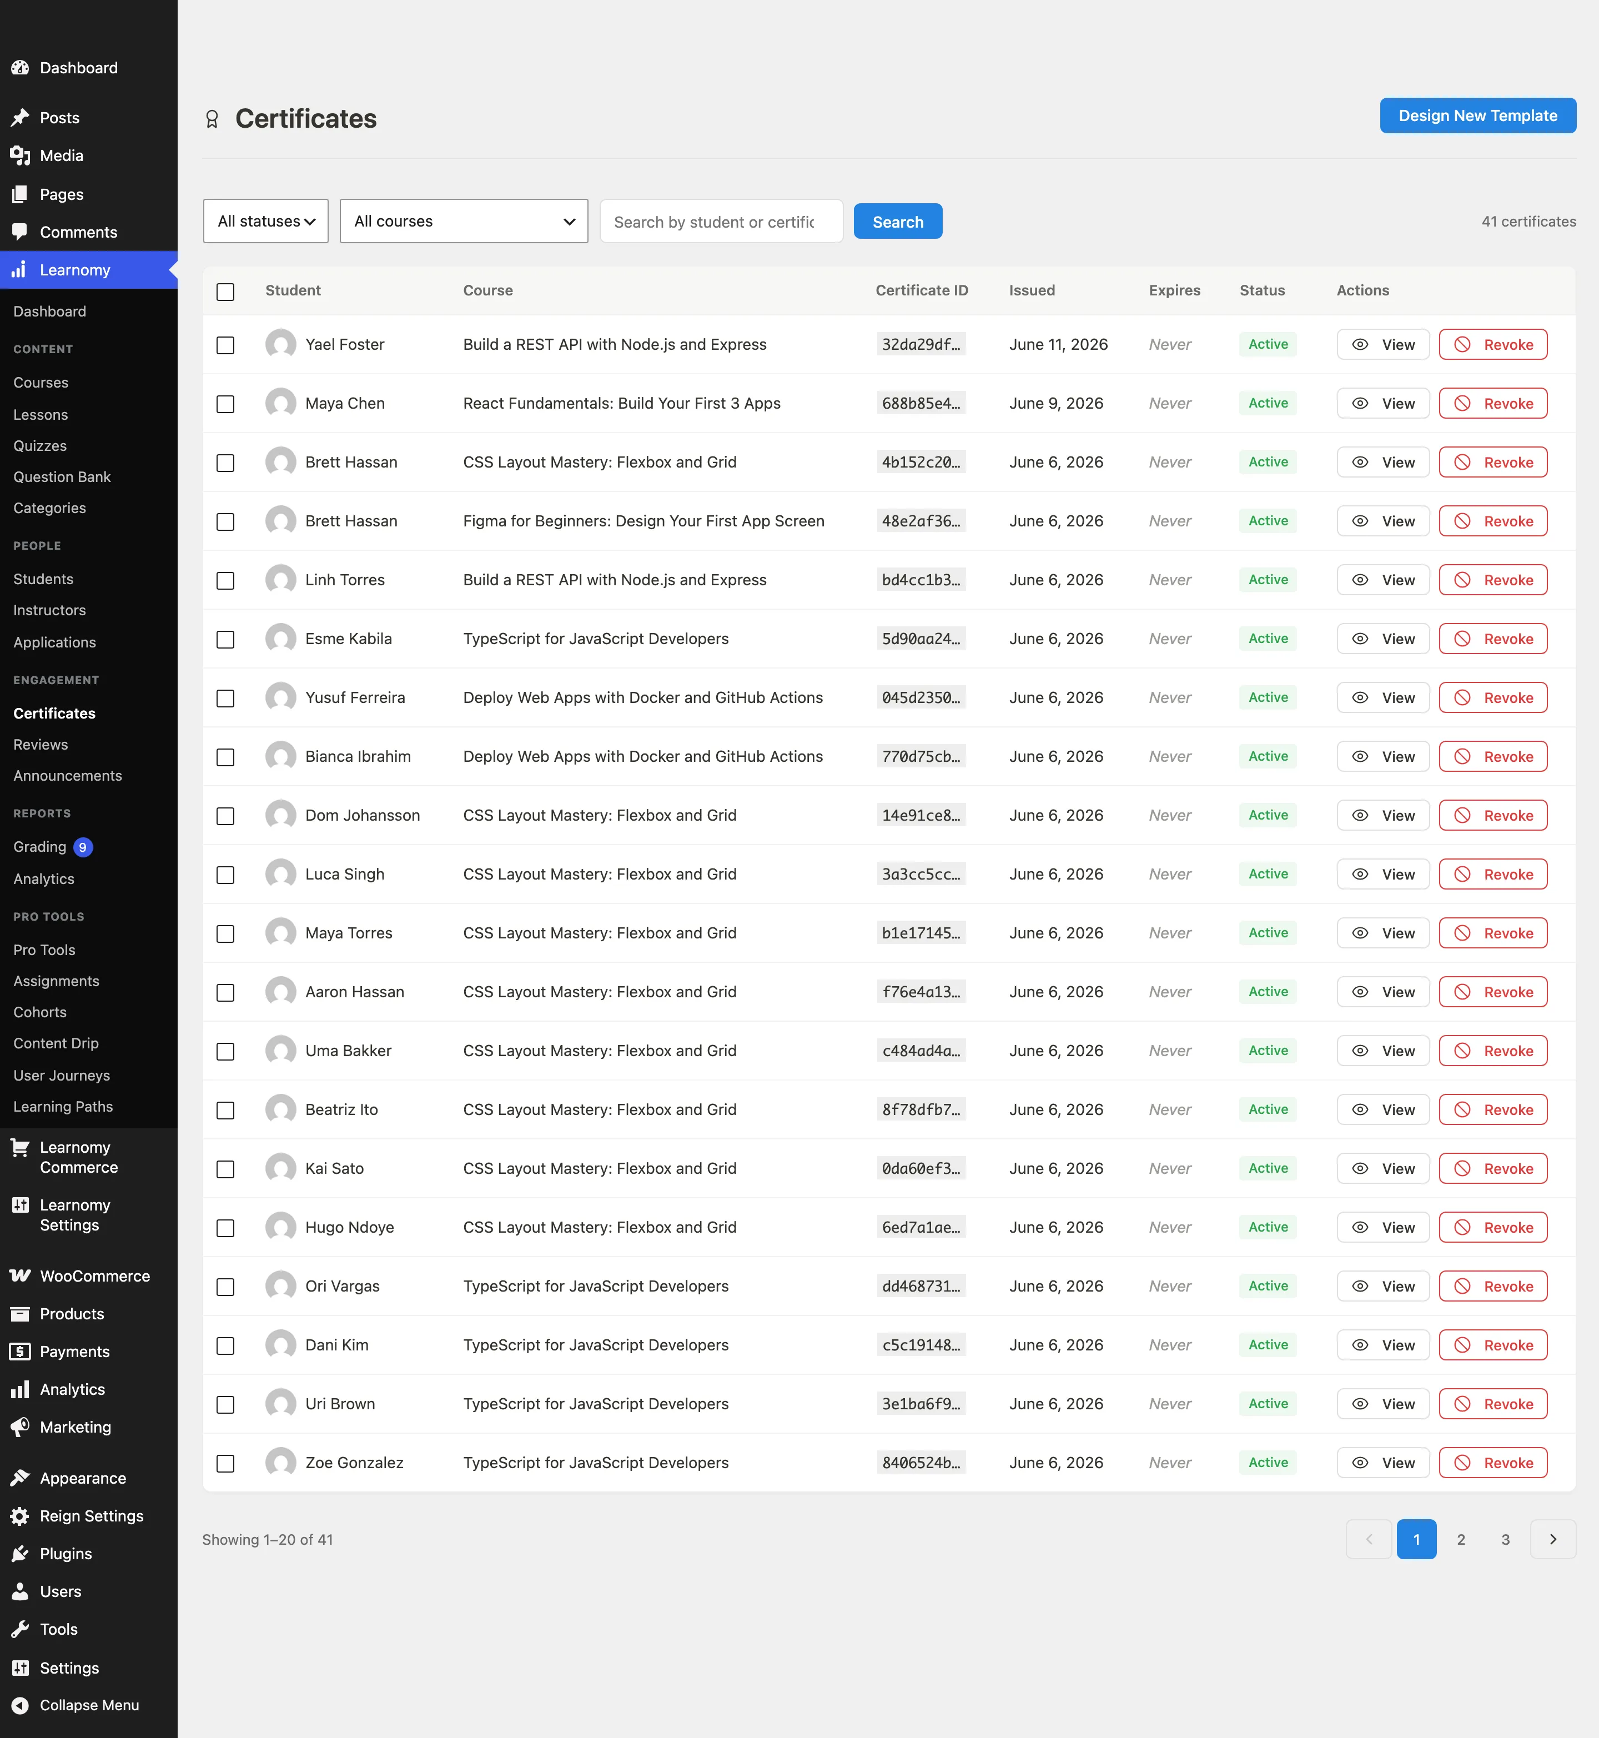The height and width of the screenshot is (1738, 1599).
Task: Click the Collapse Menu arrow icon
Action: (20, 1705)
